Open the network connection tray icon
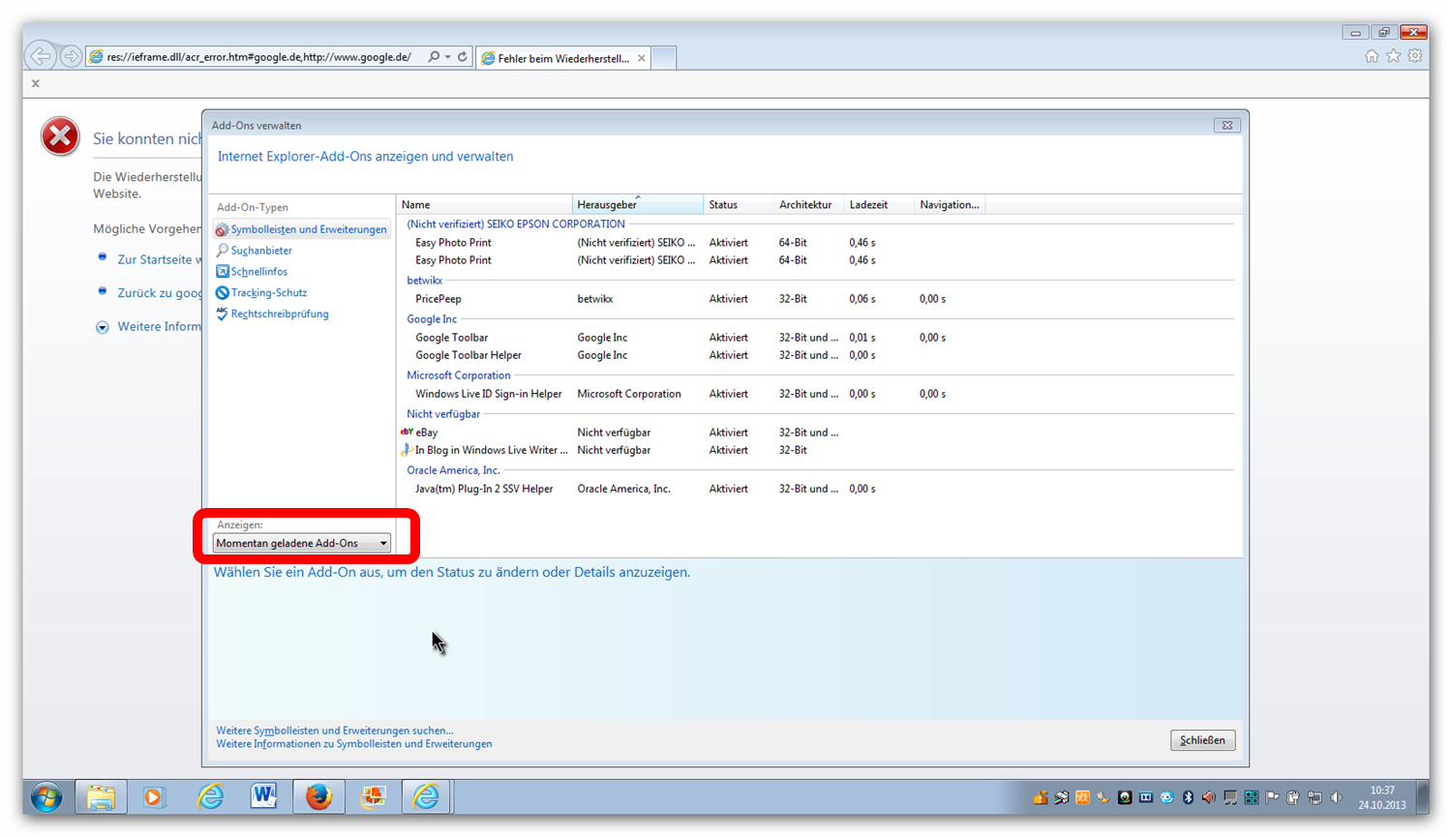Image resolution: width=1452 pixels, height=837 pixels. click(x=1315, y=797)
